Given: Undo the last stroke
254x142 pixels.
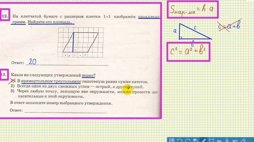Looking at the screenshot, I should click(x=179, y=140).
